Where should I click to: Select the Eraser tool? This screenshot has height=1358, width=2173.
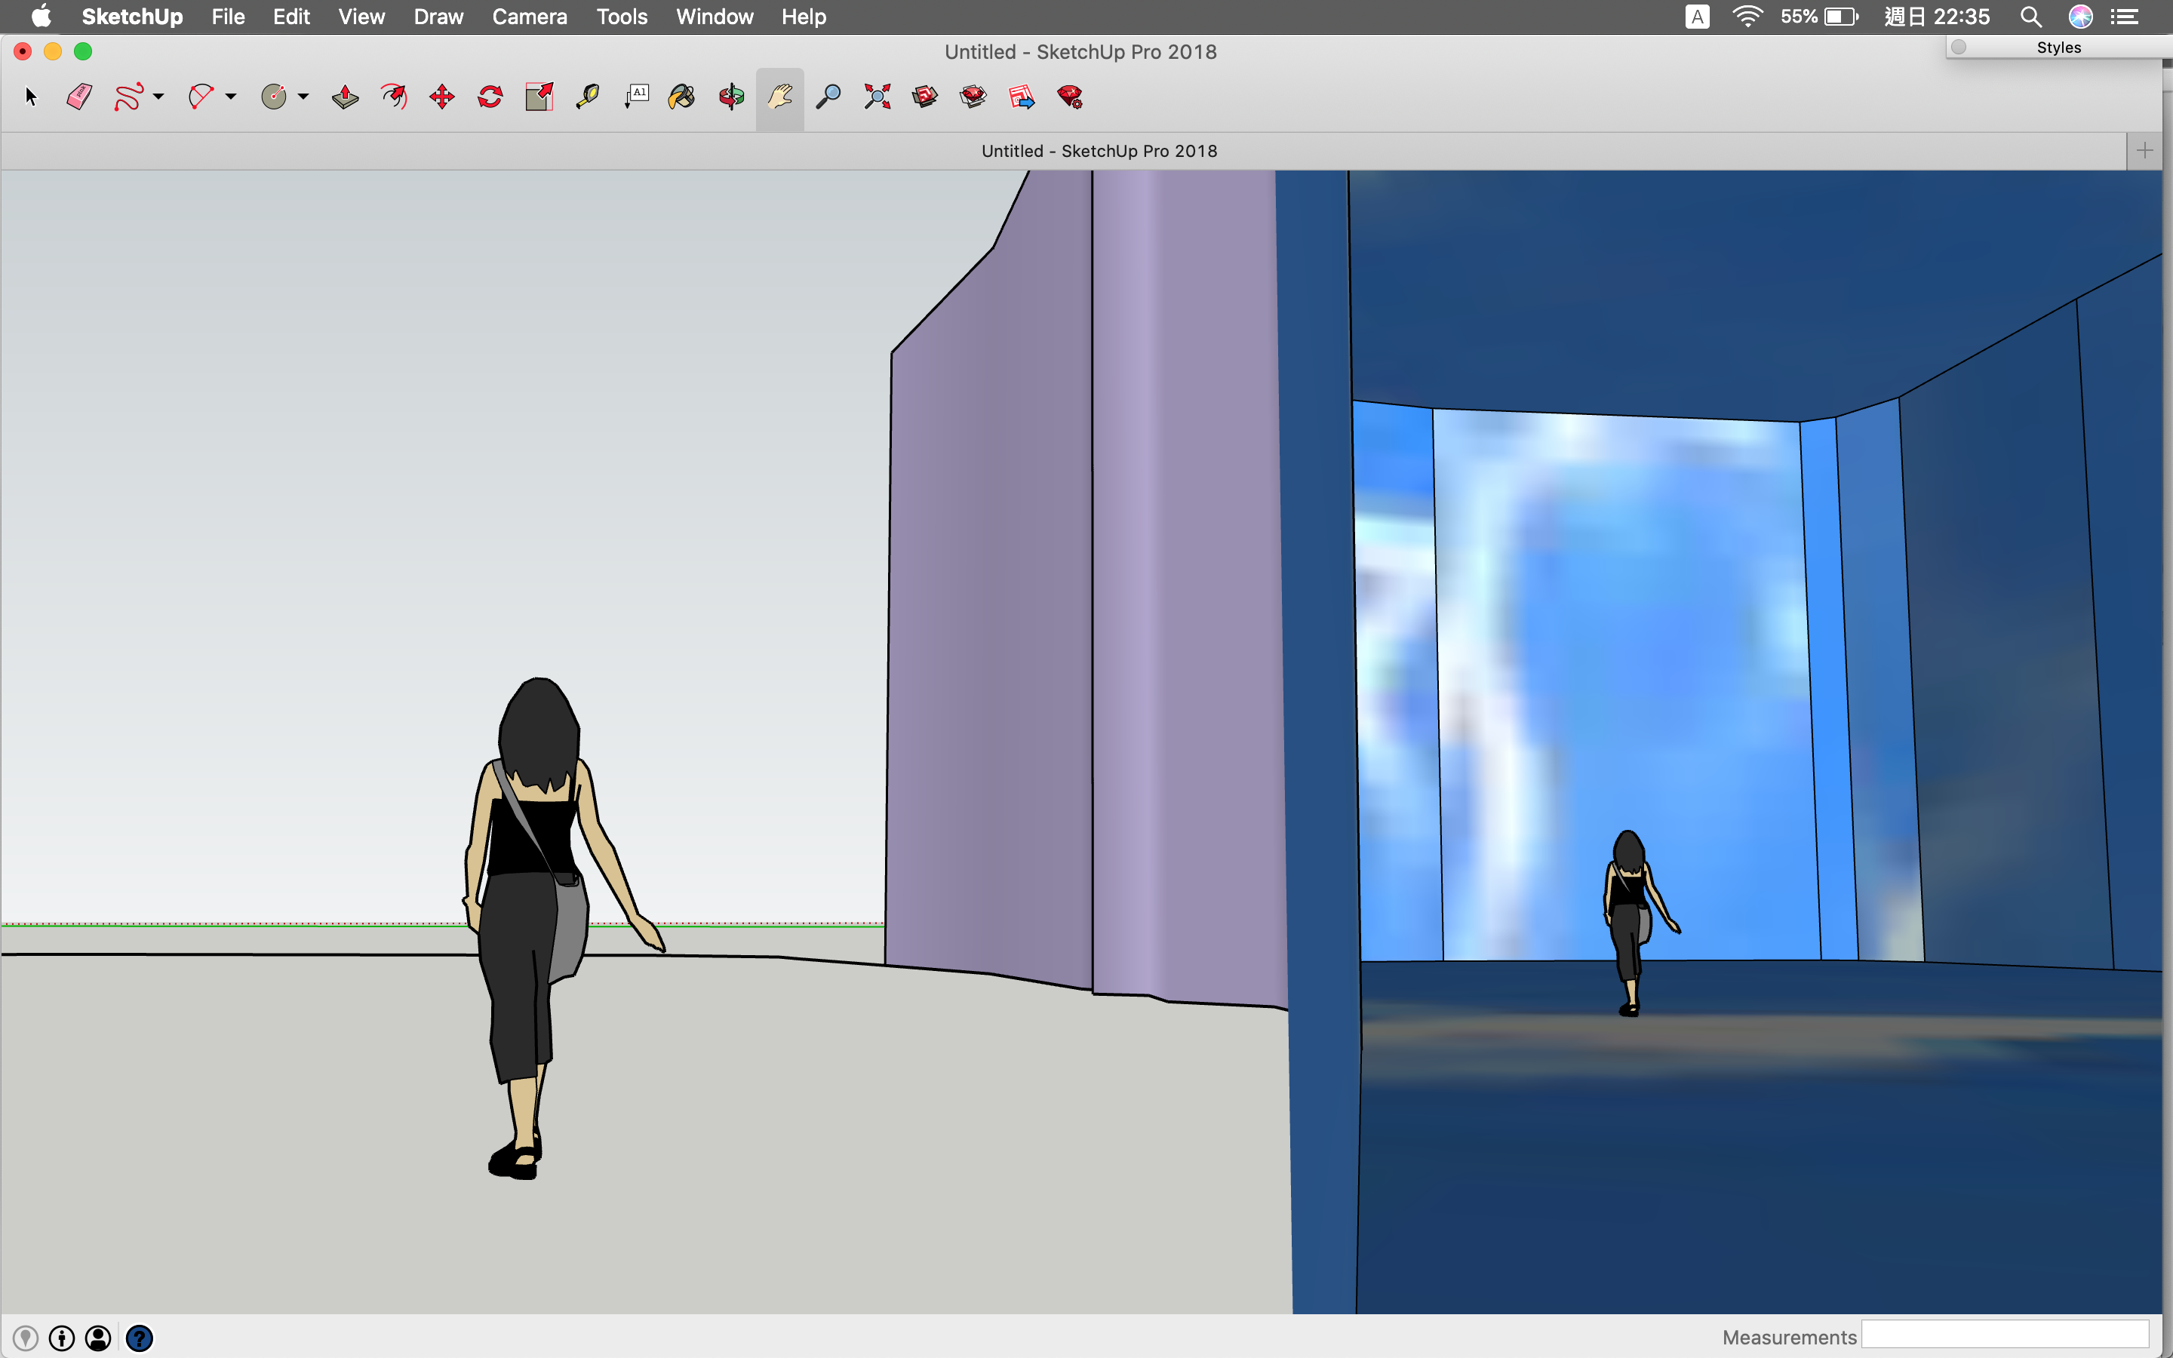[x=79, y=97]
